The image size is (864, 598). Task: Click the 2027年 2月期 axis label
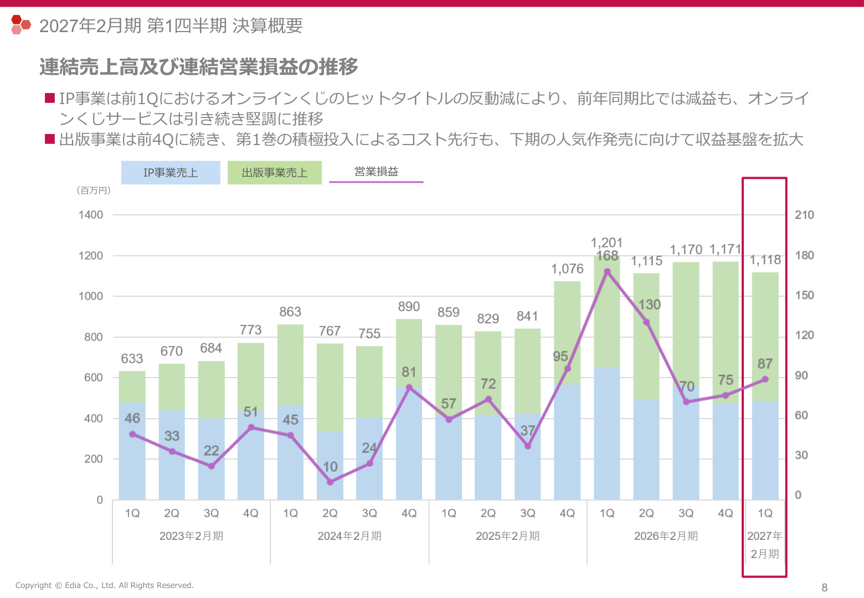click(x=765, y=545)
